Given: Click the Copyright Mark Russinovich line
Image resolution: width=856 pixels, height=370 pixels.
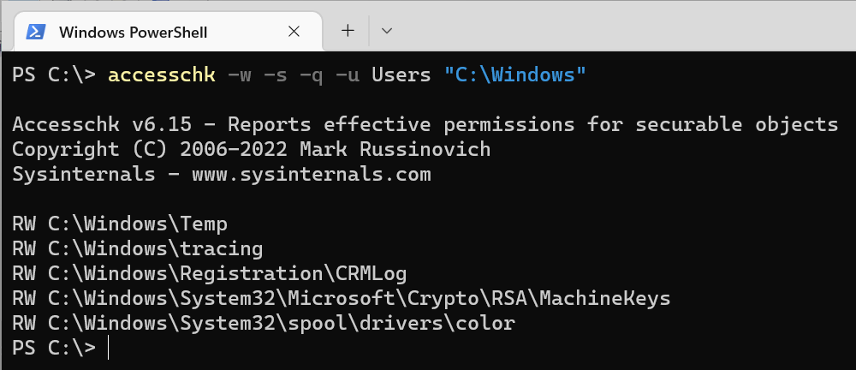Looking at the screenshot, I should tap(251, 150).
